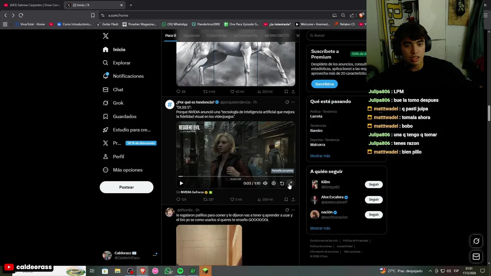Bookmark the DLSS 5 post

(x=286, y=199)
